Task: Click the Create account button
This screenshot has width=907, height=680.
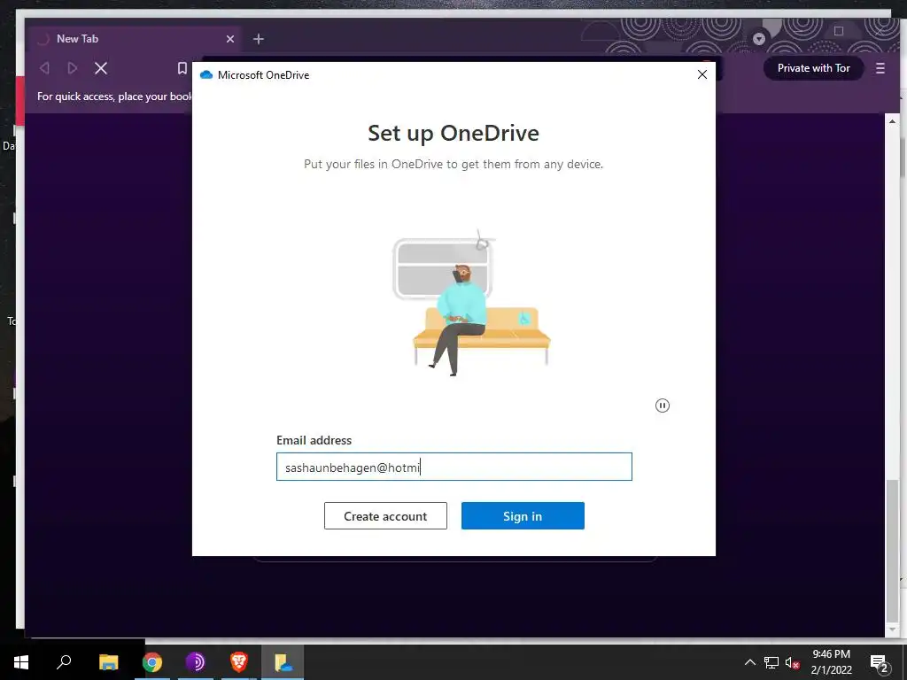Action: [x=385, y=516]
